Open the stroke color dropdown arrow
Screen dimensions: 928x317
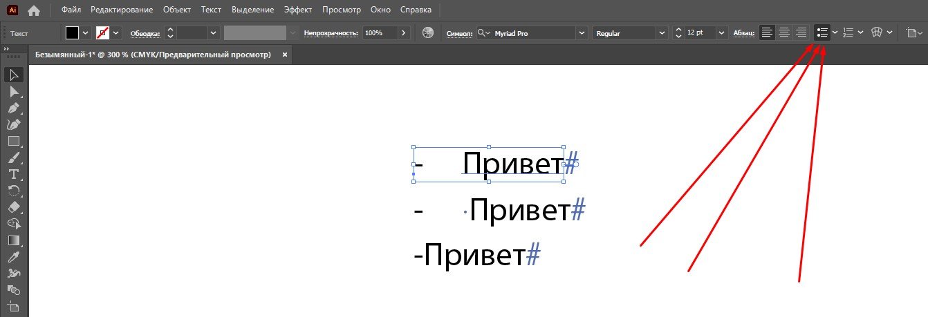pos(115,32)
